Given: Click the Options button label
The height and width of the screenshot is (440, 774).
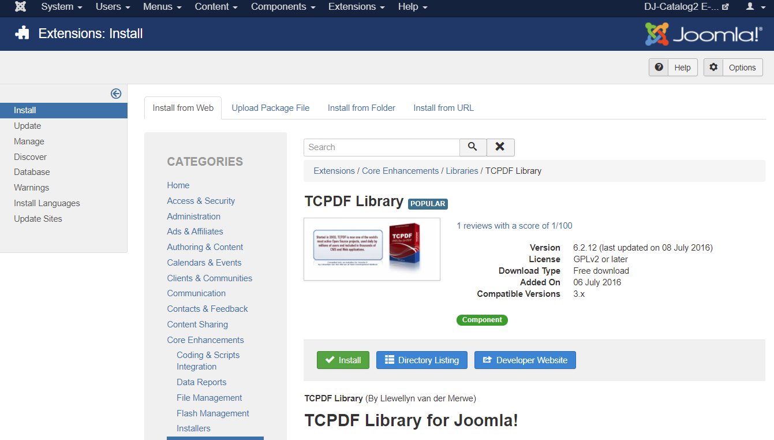Looking at the screenshot, I should pos(742,68).
